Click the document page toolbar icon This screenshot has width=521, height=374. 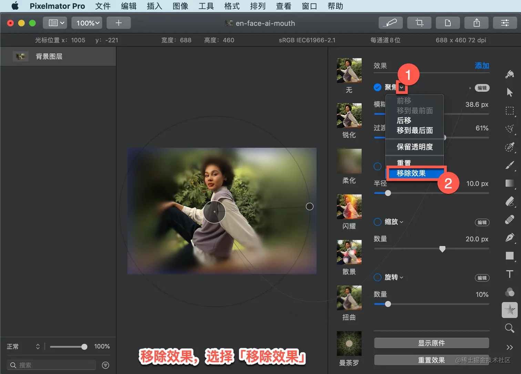448,23
